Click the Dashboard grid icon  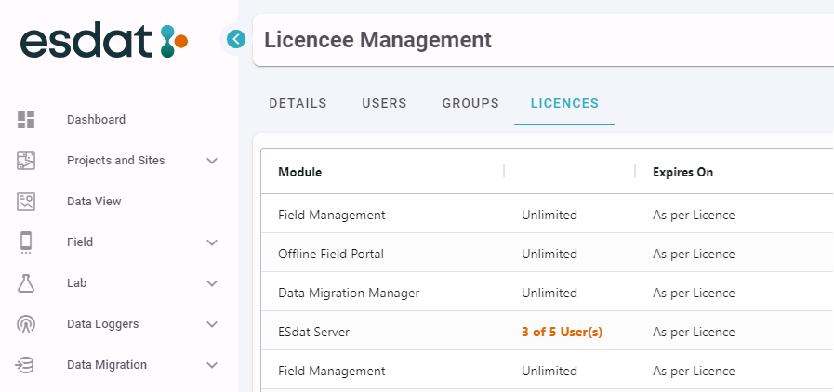tap(25, 120)
